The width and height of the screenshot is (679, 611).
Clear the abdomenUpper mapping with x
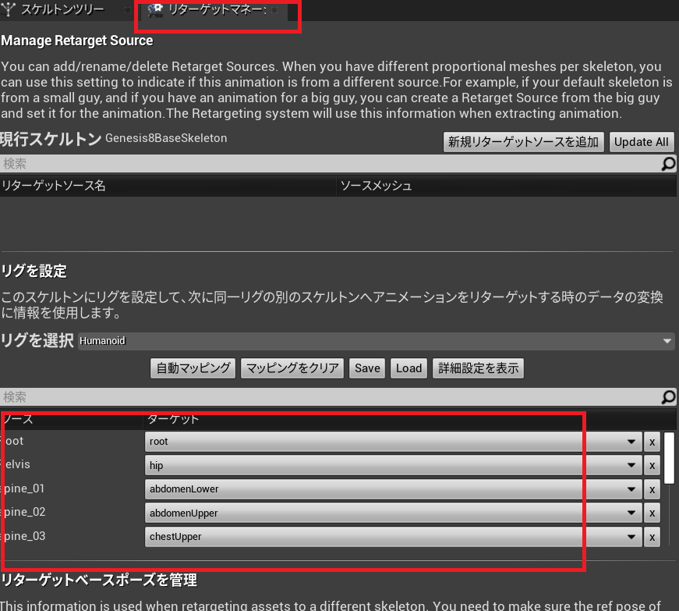tap(652, 513)
